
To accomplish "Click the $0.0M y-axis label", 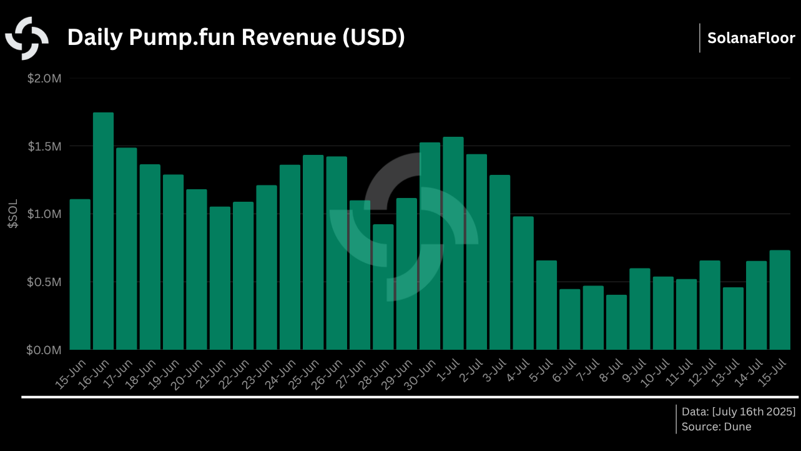I will (x=44, y=350).
